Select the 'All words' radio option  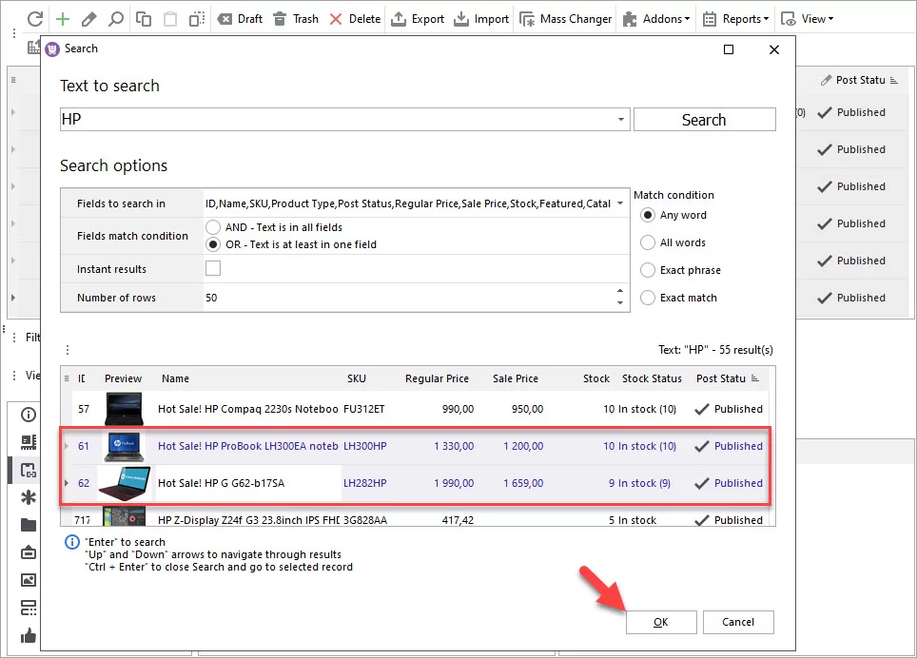coord(648,242)
